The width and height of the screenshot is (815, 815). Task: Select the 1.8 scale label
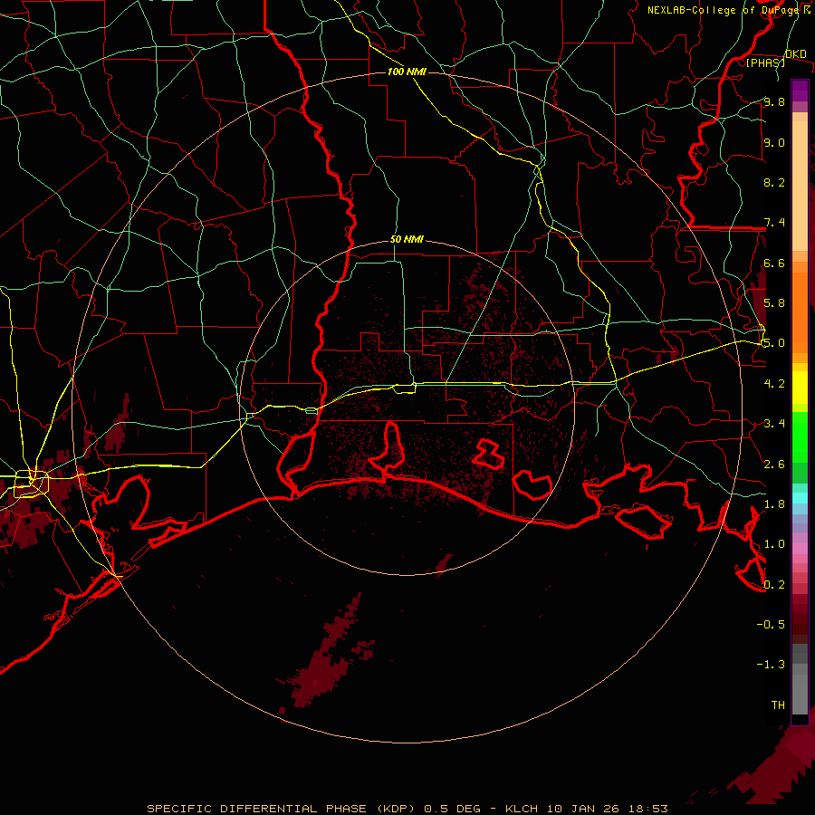click(x=774, y=503)
